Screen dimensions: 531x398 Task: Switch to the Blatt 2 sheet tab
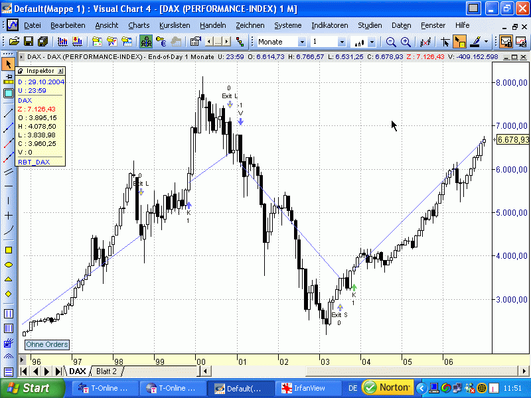click(x=106, y=371)
